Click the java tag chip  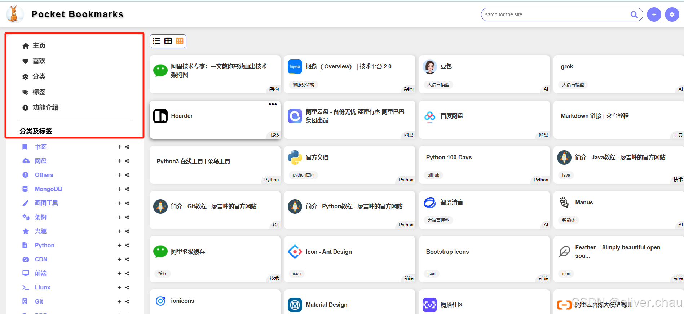tap(566, 175)
